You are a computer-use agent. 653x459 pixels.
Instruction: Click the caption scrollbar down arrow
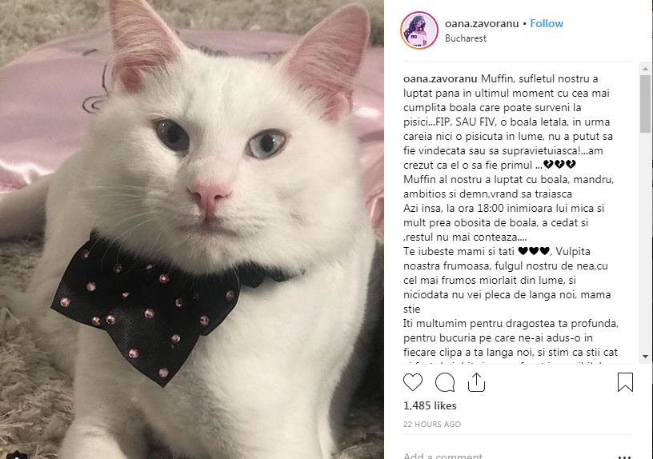645,357
